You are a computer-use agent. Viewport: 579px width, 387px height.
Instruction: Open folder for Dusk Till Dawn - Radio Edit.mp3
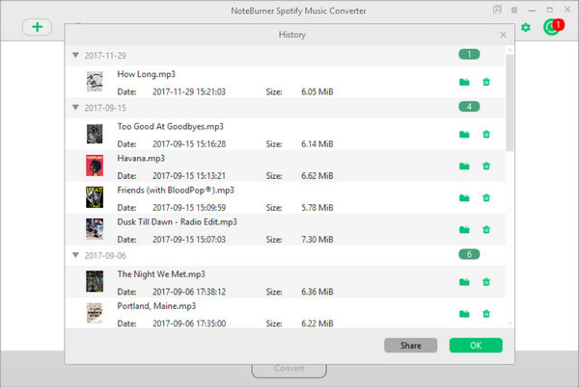coord(464,230)
